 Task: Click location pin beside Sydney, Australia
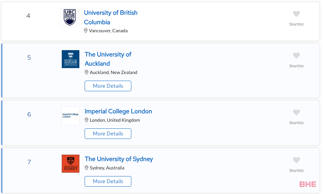tap(86, 168)
